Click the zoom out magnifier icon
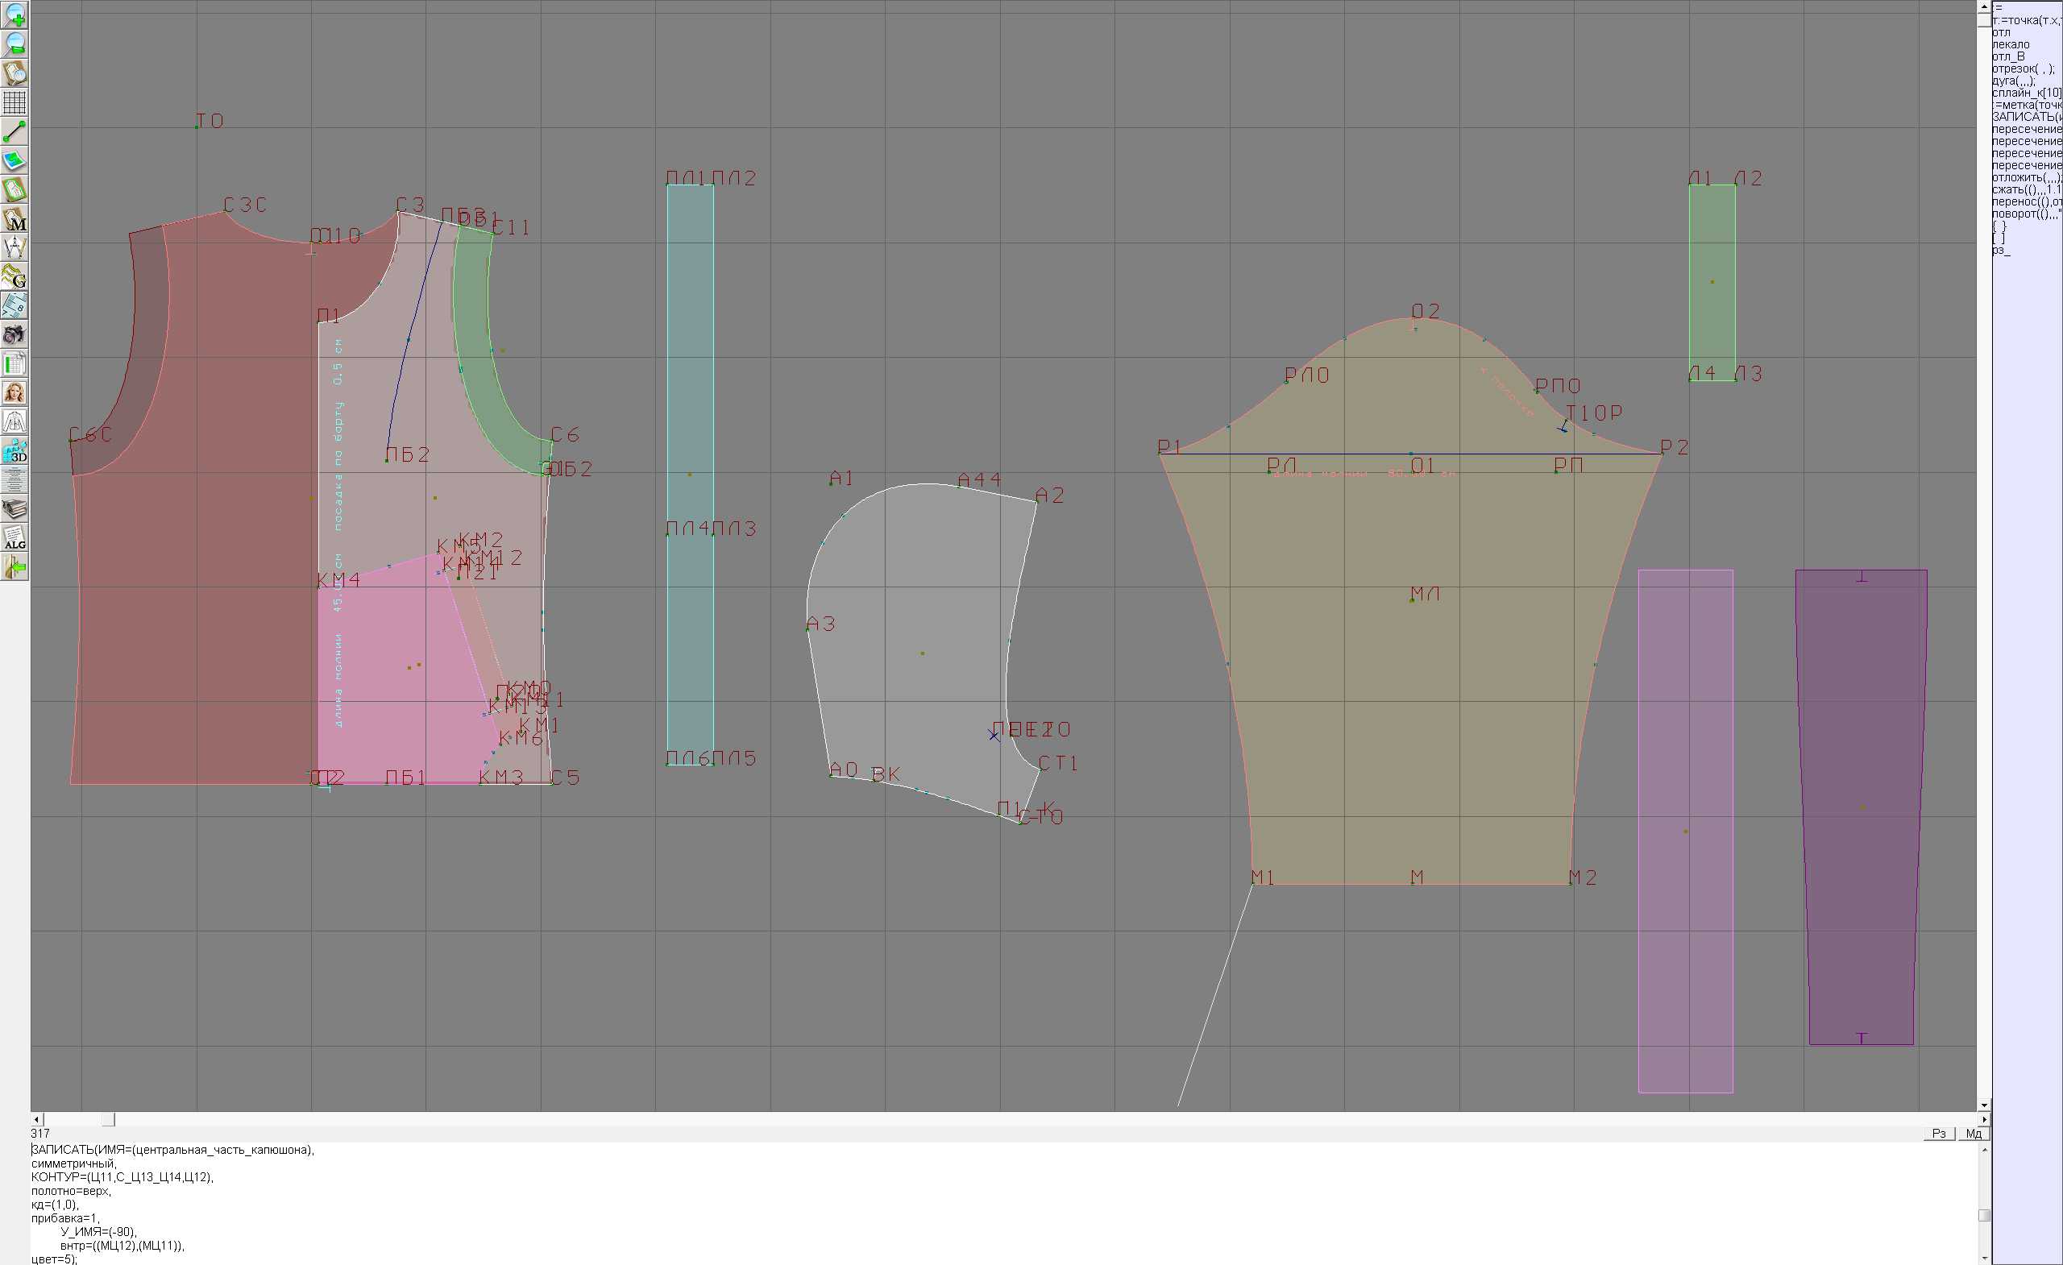The image size is (2063, 1265). point(15,44)
